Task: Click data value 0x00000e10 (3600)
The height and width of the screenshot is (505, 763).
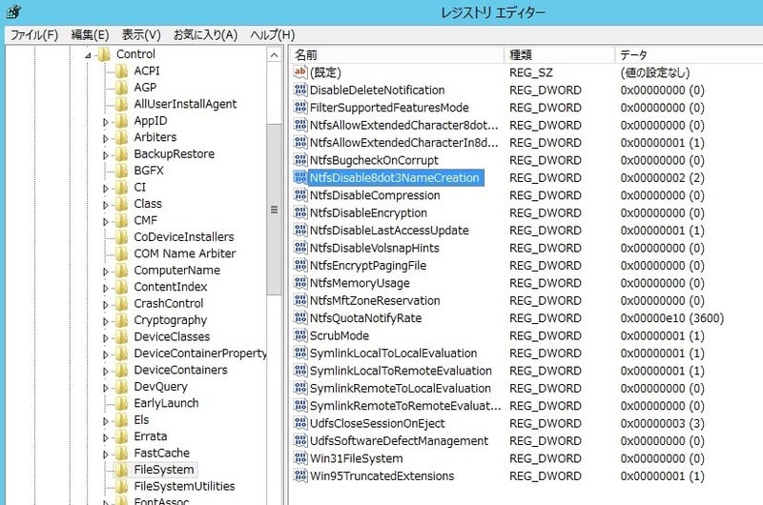Action: tap(672, 318)
